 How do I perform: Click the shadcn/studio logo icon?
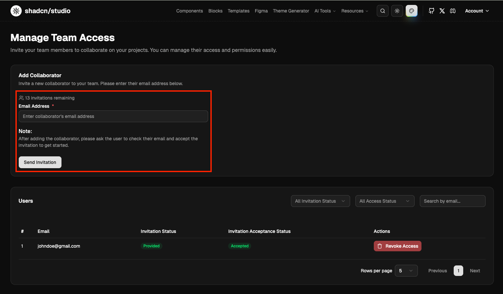coord(16,11)
